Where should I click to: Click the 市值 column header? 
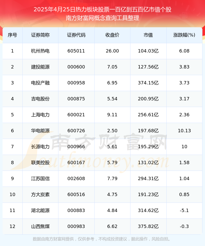[x=148, y=35]
